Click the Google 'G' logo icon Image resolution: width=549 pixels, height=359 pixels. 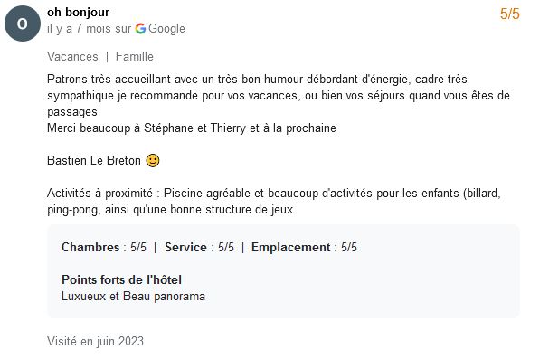click(x=140, y=28)
